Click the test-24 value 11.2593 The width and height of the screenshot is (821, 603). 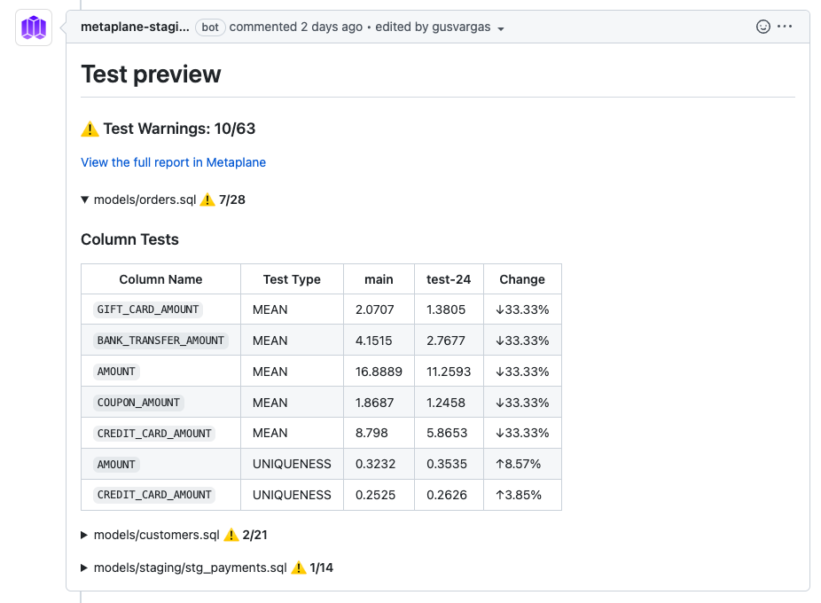point(449,372)
